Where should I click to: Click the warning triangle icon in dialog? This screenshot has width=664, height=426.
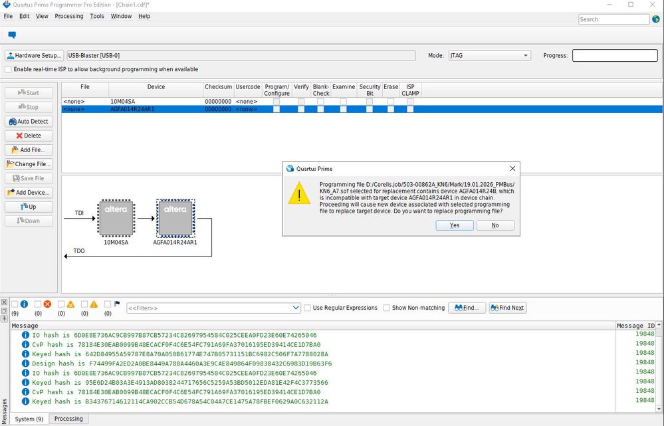point(299,193)
